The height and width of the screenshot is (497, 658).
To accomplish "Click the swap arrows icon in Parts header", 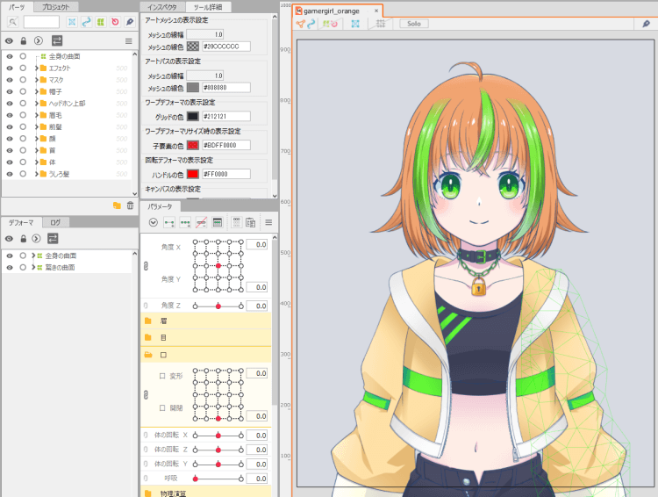I will (57, 40).
